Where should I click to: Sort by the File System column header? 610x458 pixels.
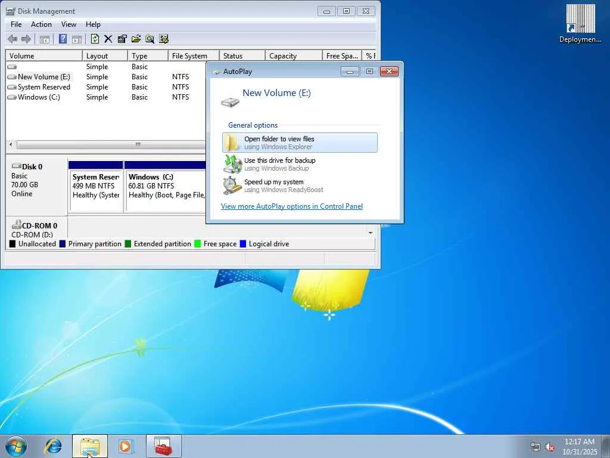(194, 55)
